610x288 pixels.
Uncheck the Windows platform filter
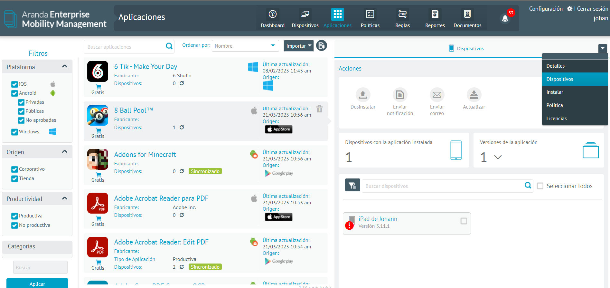14,132
